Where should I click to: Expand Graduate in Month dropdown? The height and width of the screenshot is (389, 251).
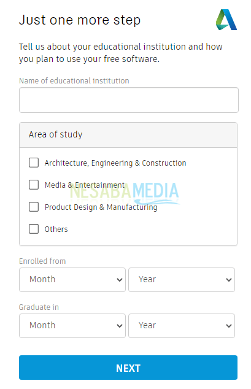(72, 326)
